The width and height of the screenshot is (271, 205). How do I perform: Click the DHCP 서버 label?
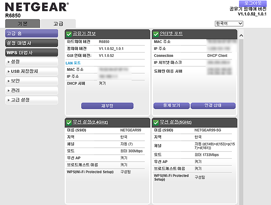click(76, 84)
